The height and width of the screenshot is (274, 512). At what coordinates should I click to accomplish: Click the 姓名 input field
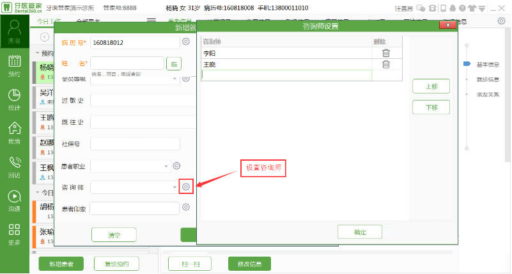coord(127,63)
